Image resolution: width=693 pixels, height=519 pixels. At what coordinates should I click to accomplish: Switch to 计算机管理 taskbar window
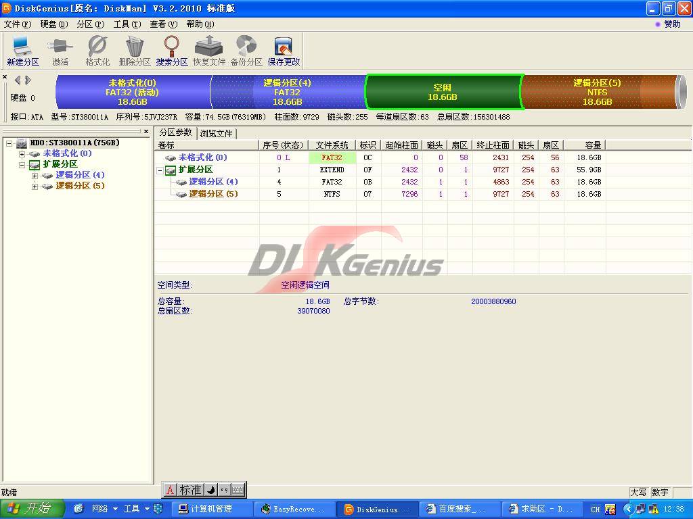coord(212,509)
